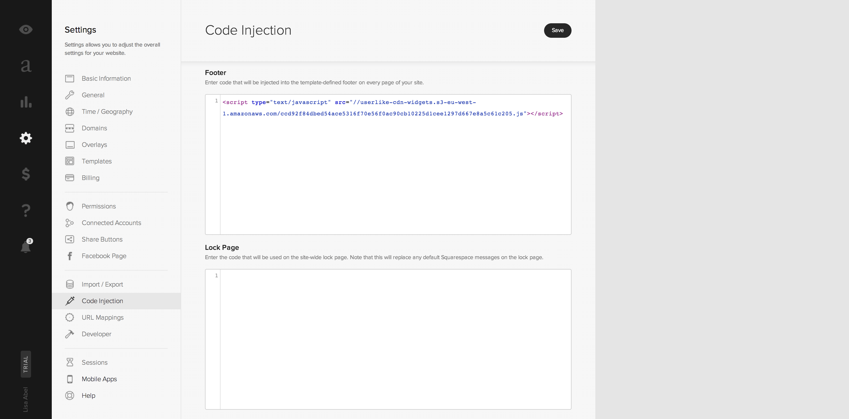Screen dimensions: 849x419
Task: Click the Billing credit card icon
Action: tap(70, 177)
